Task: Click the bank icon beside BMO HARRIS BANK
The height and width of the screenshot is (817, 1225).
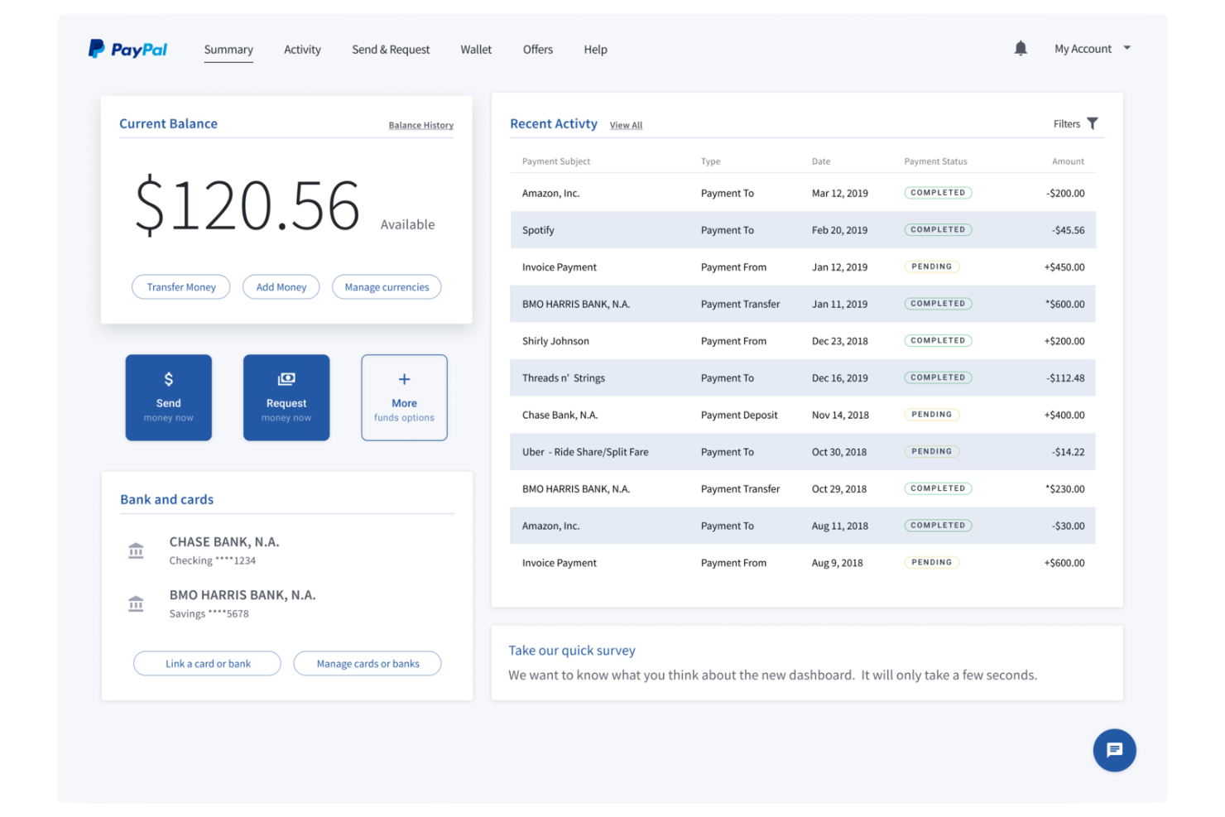Action: [136, 603]
